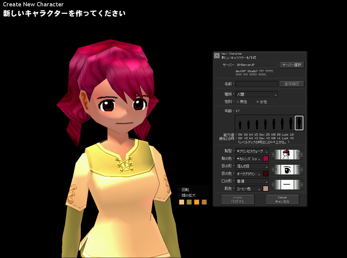Viewport: 347px width, 258px height.
Task: Click the next eye shape arrow
Action: pyautogui.click(x=302, y=170)
